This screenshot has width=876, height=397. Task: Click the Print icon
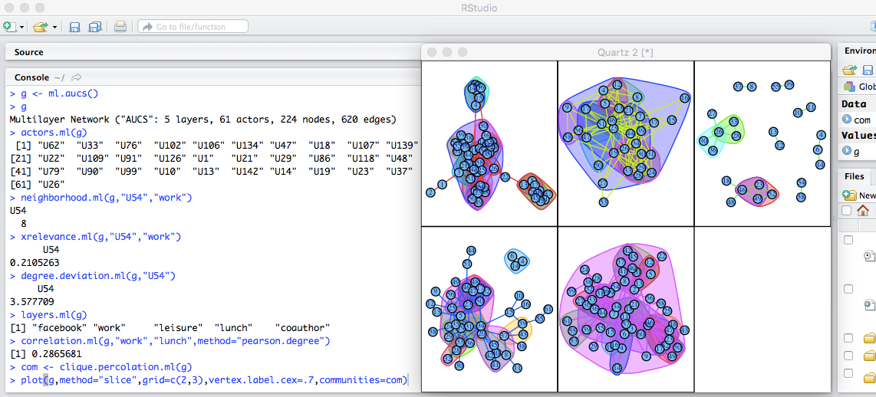(120, 27)
